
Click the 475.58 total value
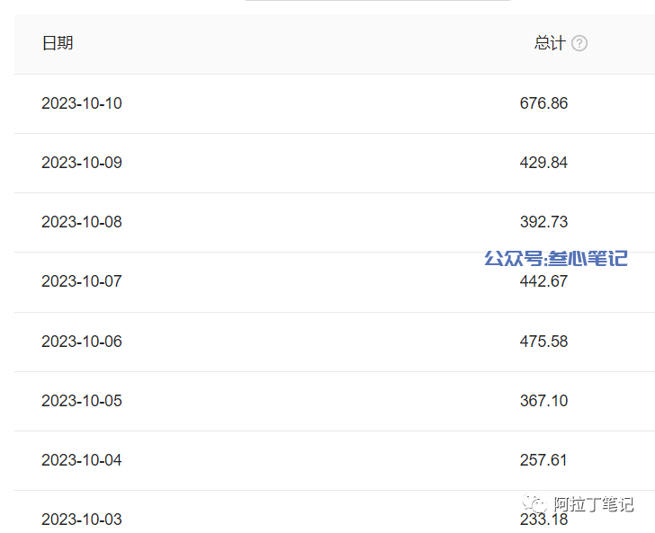tap(543, 342)
